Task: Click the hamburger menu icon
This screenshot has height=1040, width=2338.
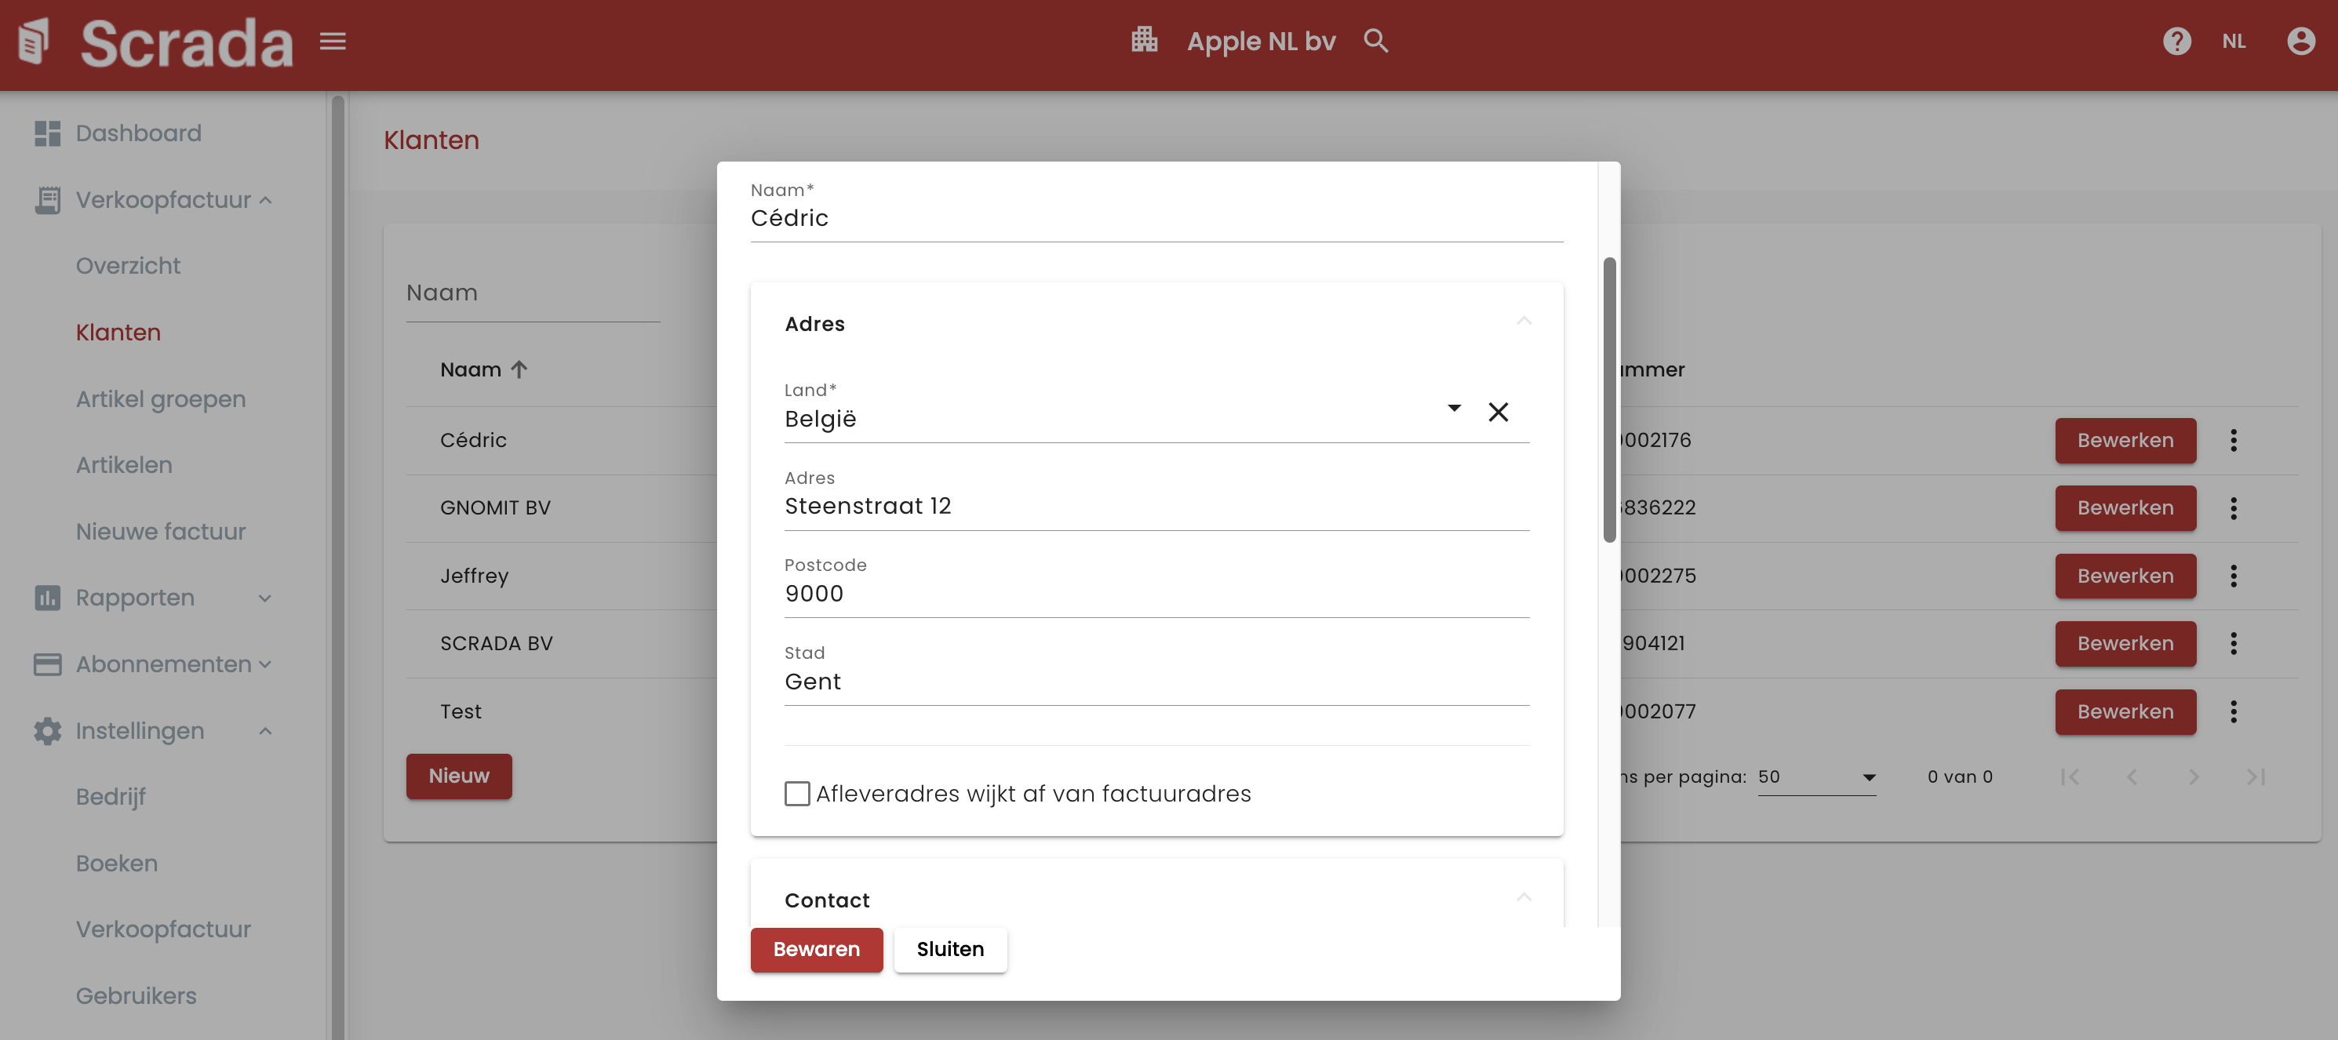Action: (x=333, y=41)
